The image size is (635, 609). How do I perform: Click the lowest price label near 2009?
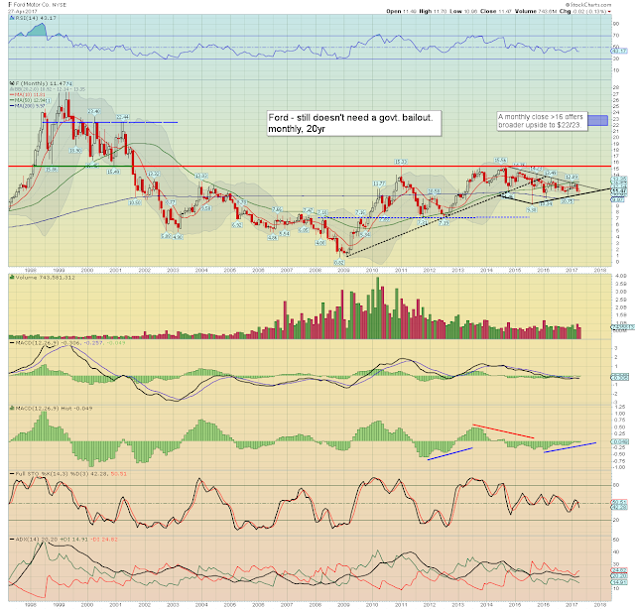[339, 263]
